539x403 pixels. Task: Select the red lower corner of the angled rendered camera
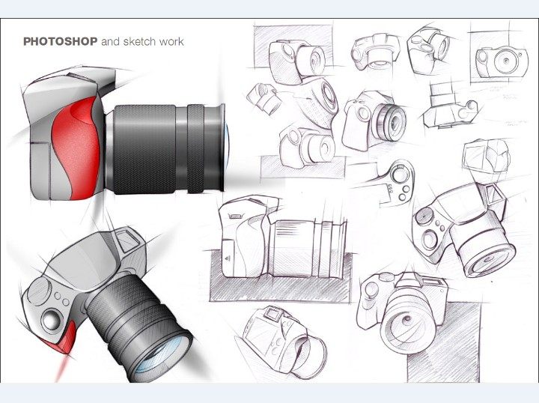tap(62, 340)
